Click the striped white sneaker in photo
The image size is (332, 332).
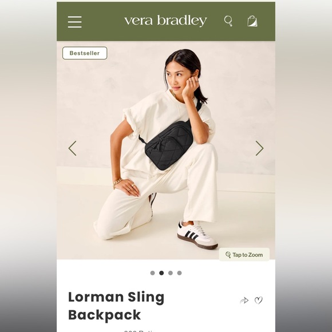(x=197, y=235)
